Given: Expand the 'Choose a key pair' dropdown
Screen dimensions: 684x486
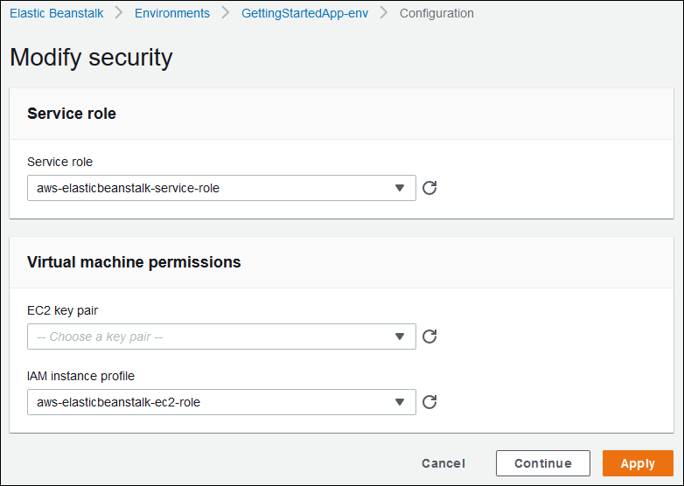Looking at the screenshot, I should [221, 337].
